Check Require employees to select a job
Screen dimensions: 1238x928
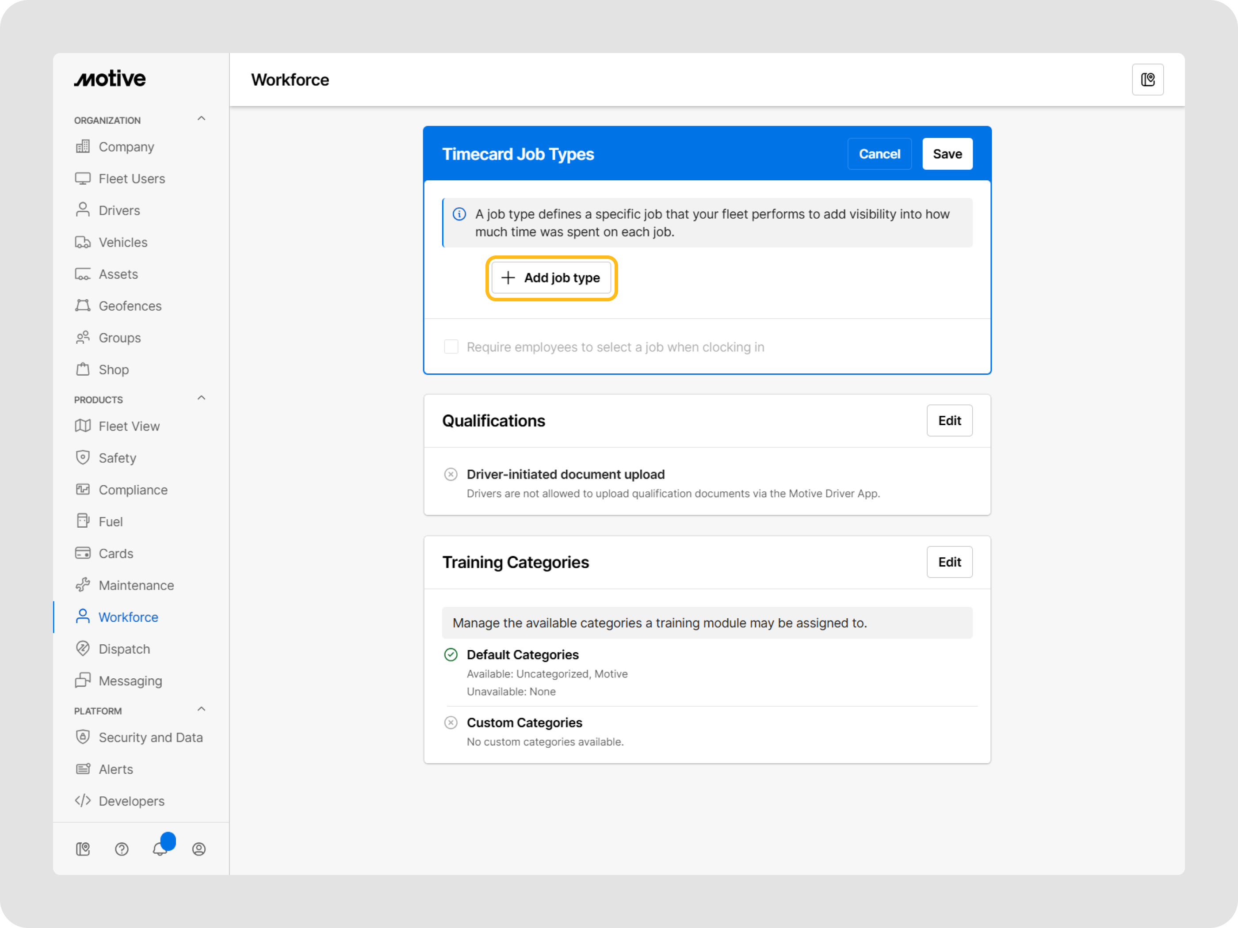[451, 347]
